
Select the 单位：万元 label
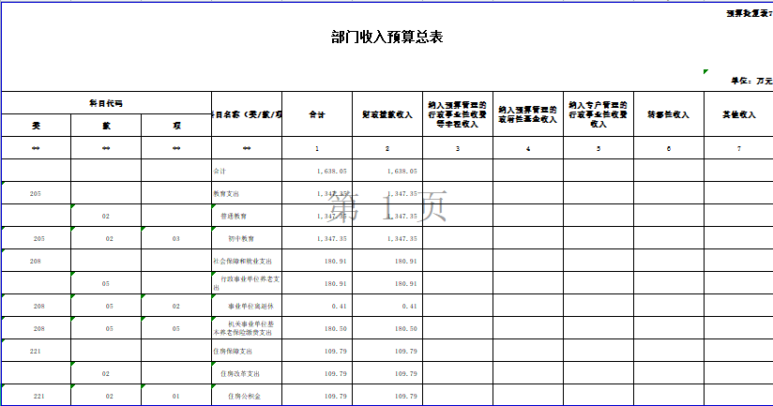pos(751,81)
